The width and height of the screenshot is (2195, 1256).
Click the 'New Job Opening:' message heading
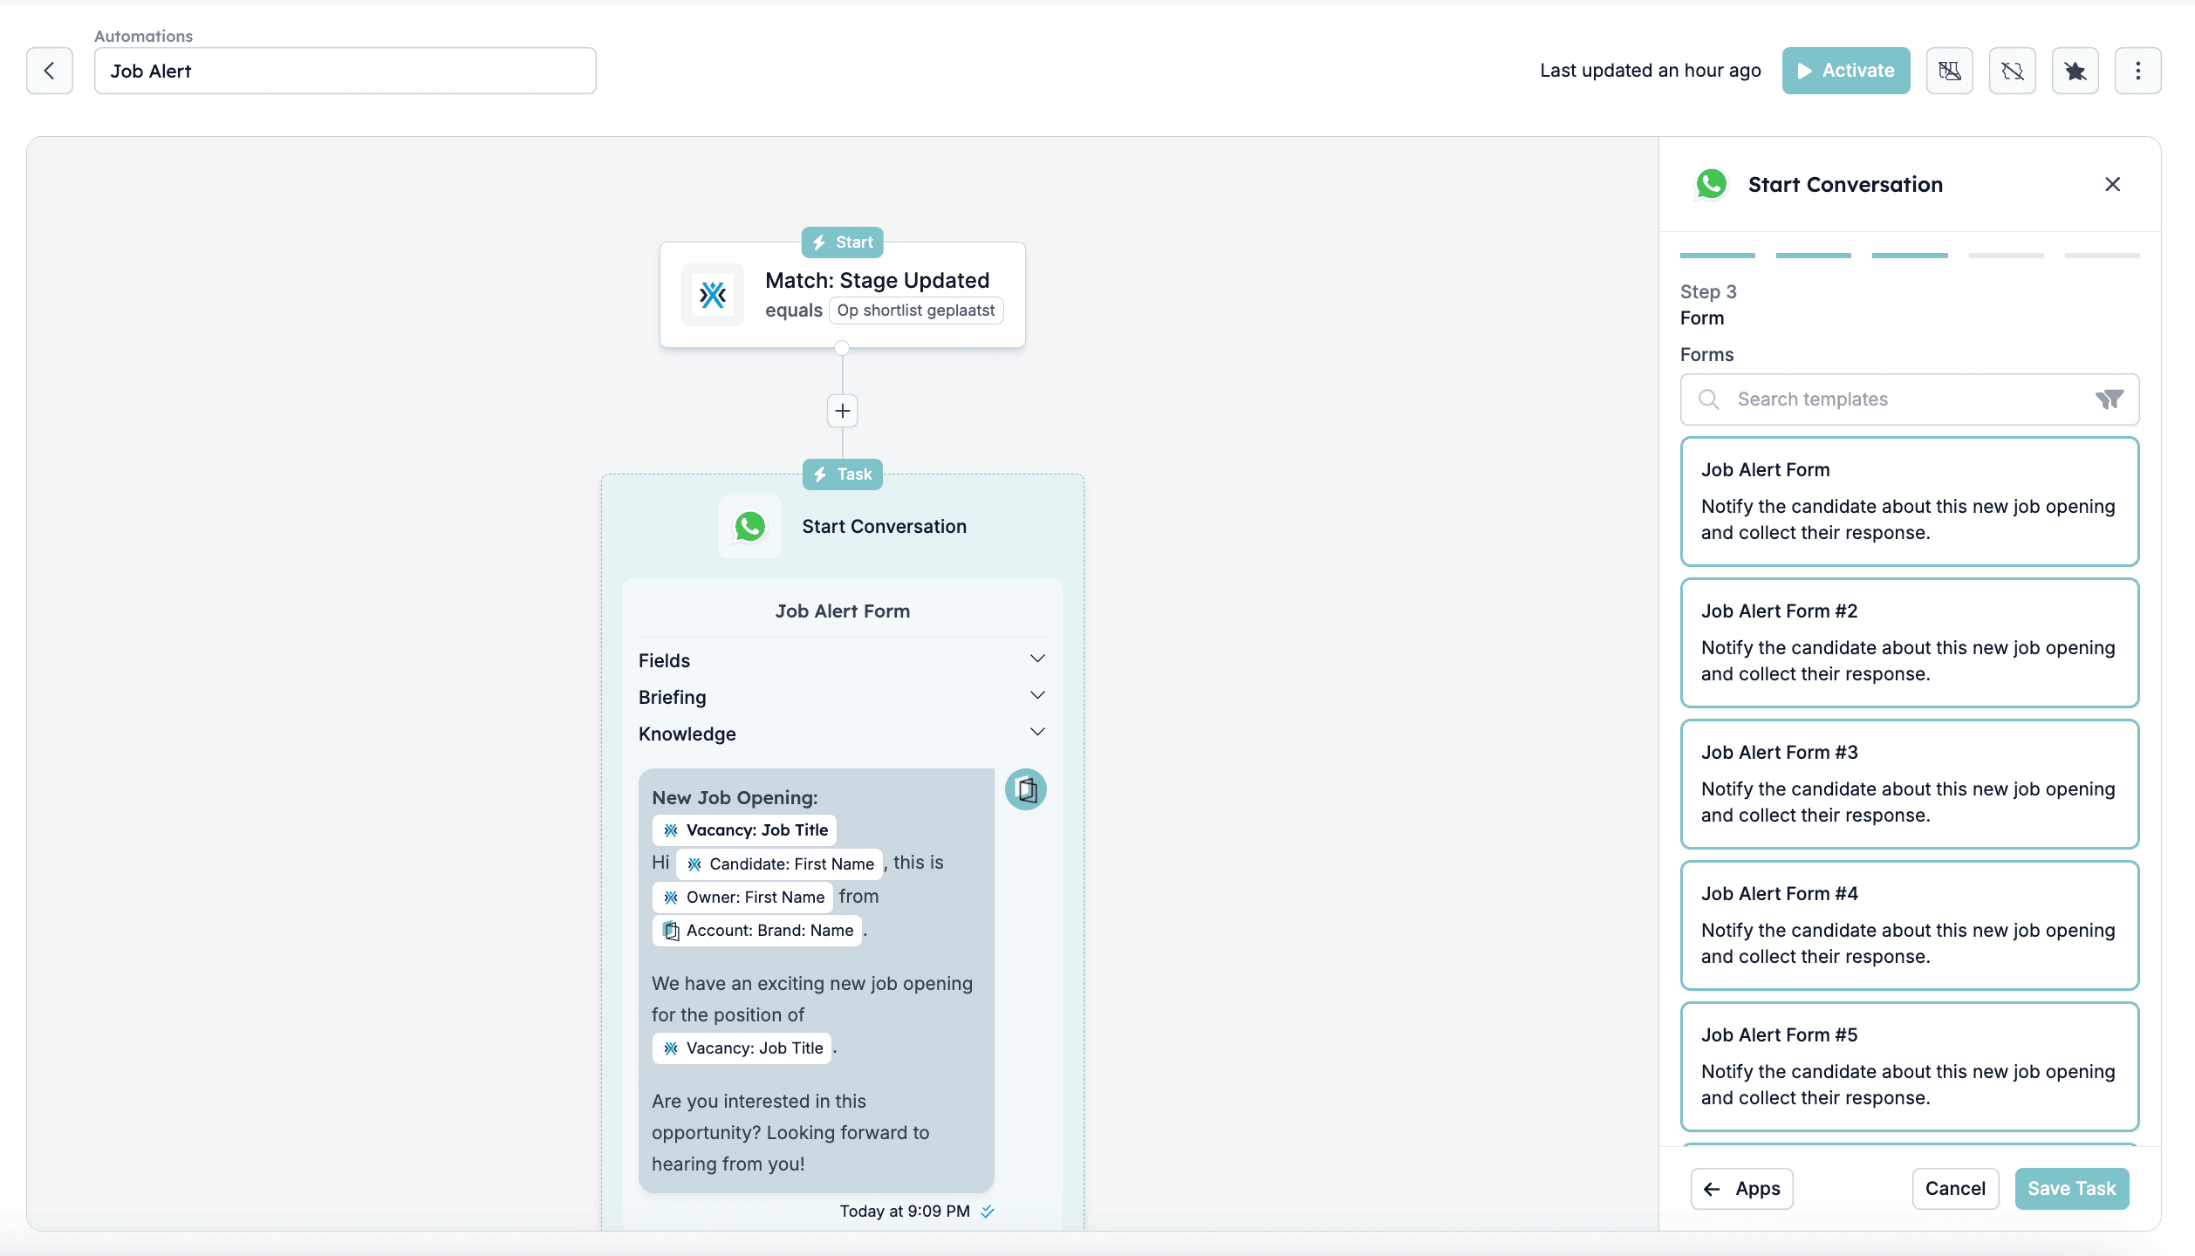(x=735, y=798)
